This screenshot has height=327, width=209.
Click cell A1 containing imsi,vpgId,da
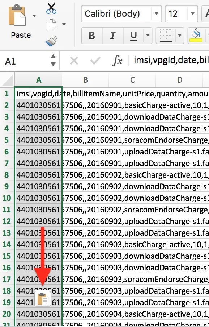(x=38, y=94)
